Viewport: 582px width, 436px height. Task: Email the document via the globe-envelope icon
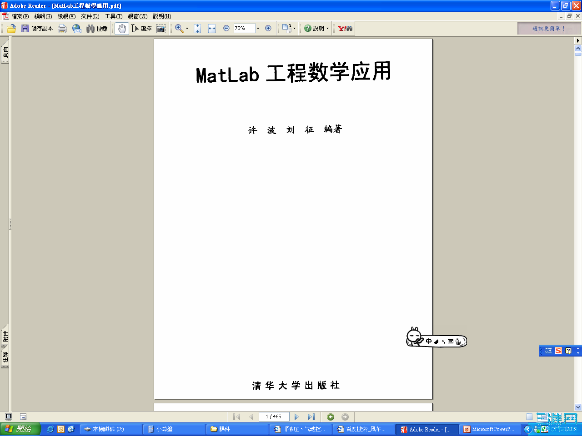coord(77,29)
